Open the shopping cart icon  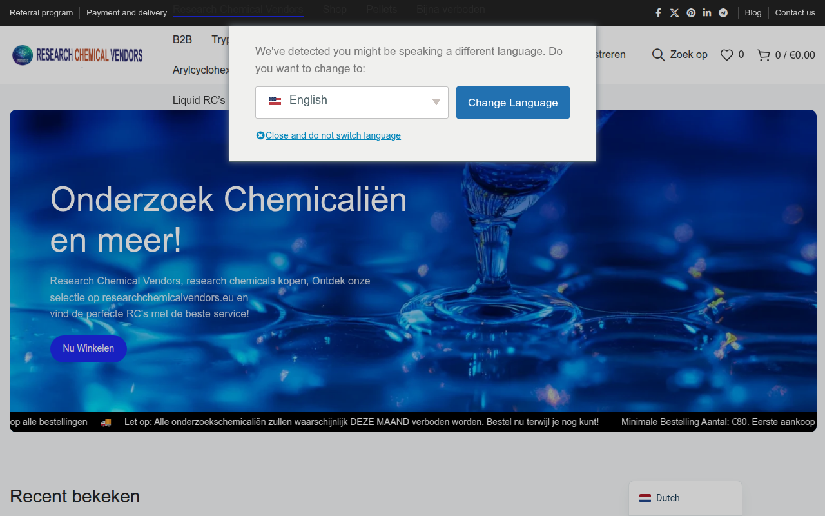[764, 55]
